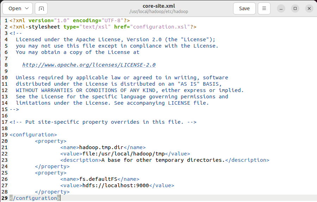Click line number 19 in the gutter
The image size is (317, 202).
point(5,135)
